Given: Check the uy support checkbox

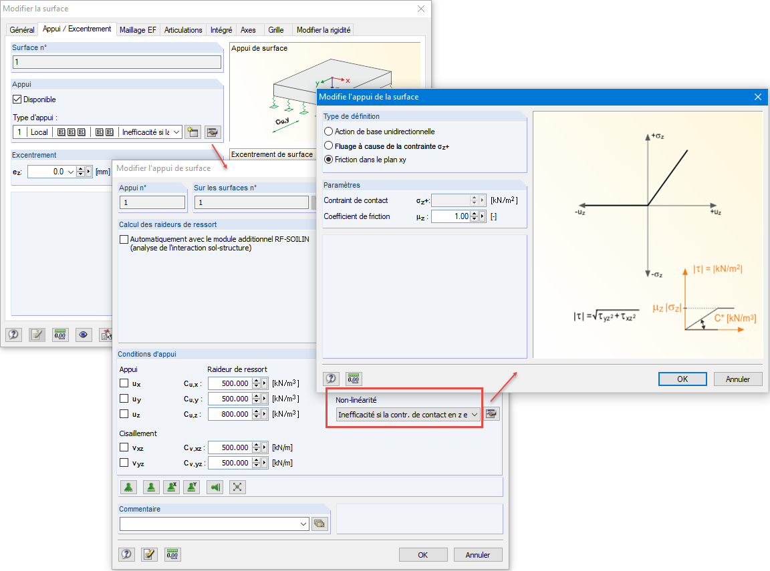Looking at the screenshot, I should coord(124,398).
